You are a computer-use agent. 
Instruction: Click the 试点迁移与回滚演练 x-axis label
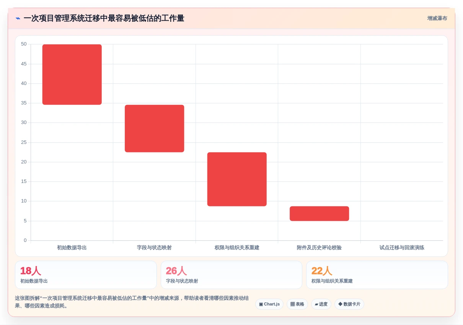pos(402,248)
